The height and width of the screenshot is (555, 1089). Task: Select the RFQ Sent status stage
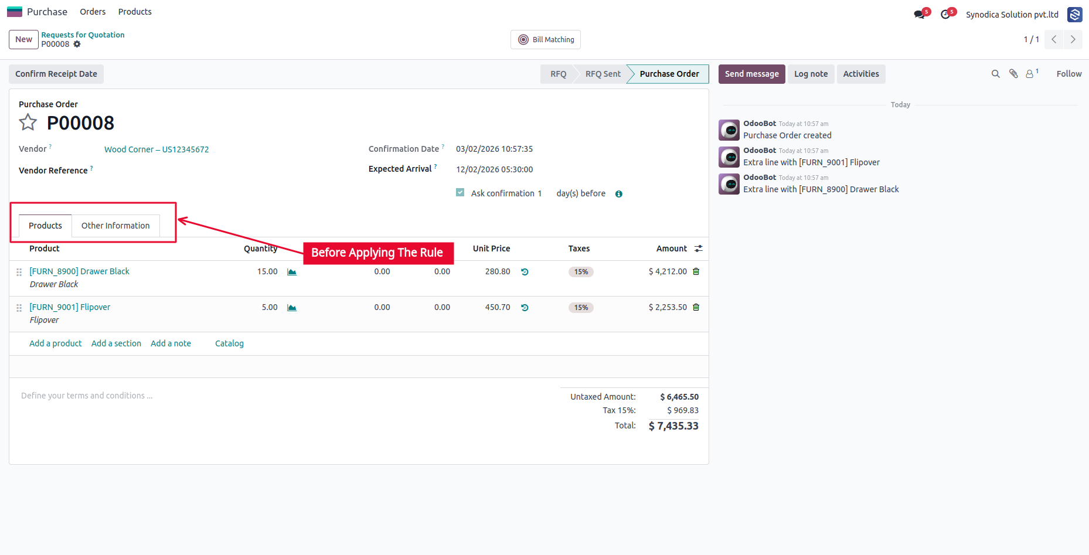point(603,74)
